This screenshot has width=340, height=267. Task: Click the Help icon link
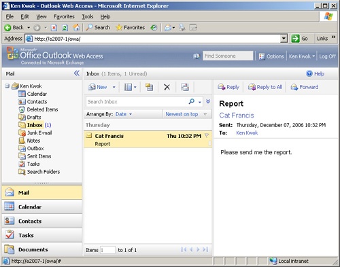pyautogui.click(x=315, y=73)
